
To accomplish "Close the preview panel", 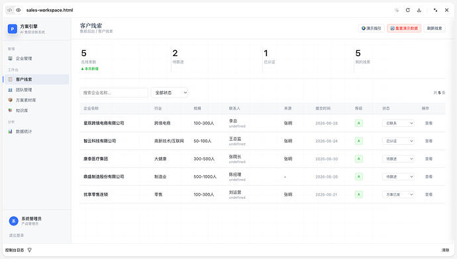I will (447, 10).
